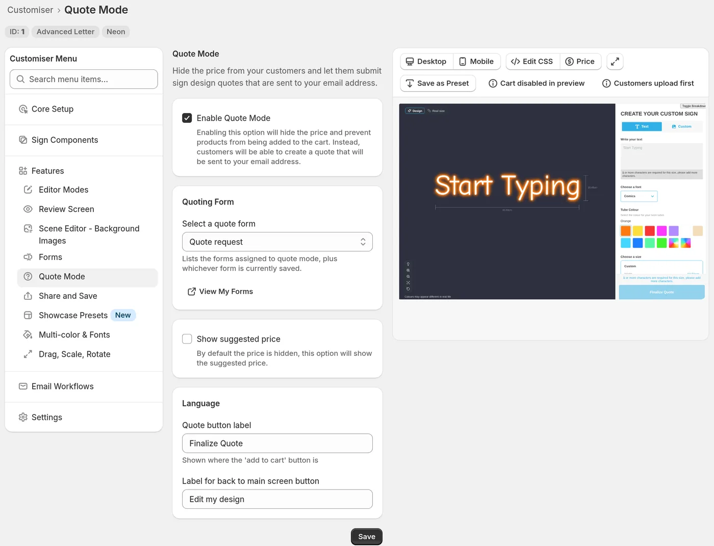Click the Core Setup icon in sidebar
Screen dimensions: 714x546
coord(23,109)
